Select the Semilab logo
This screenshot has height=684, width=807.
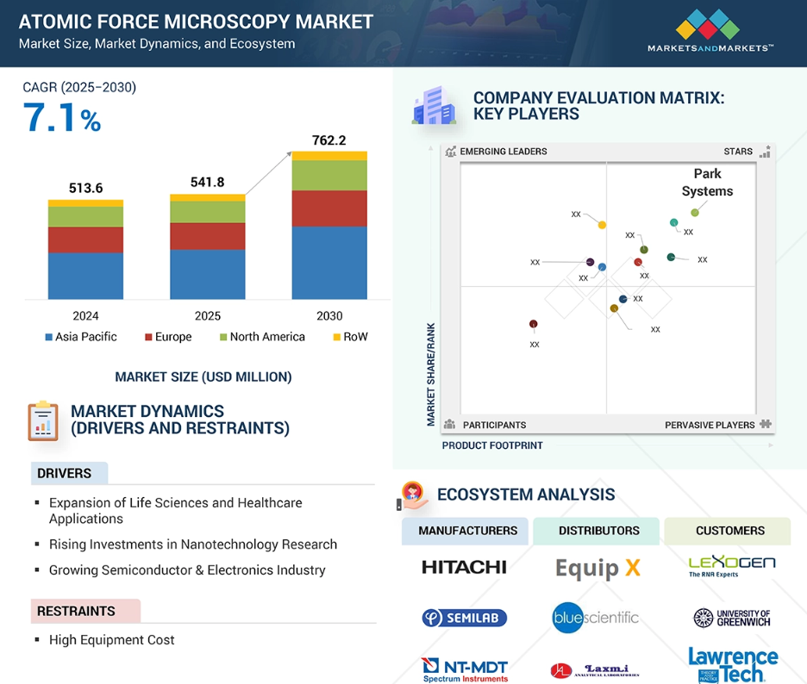click(464, 618)
